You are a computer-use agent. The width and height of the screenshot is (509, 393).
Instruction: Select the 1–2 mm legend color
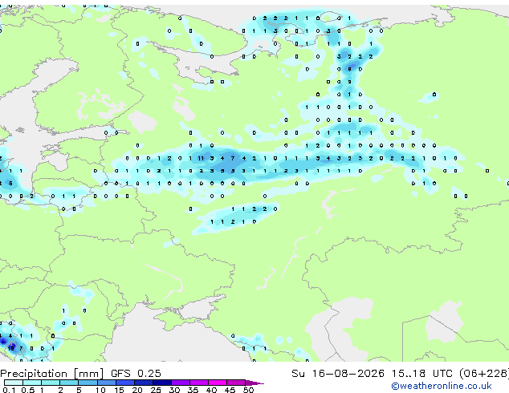(51, 383)
